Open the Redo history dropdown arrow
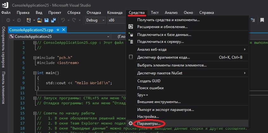 pos(79,20)
